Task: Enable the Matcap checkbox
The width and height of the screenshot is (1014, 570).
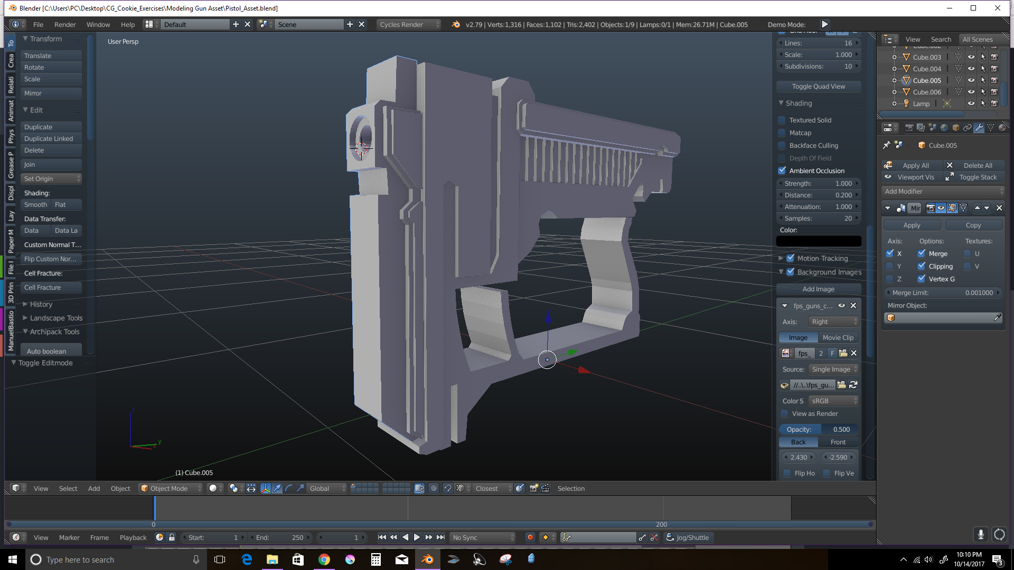Action: [x=782, y=133]
